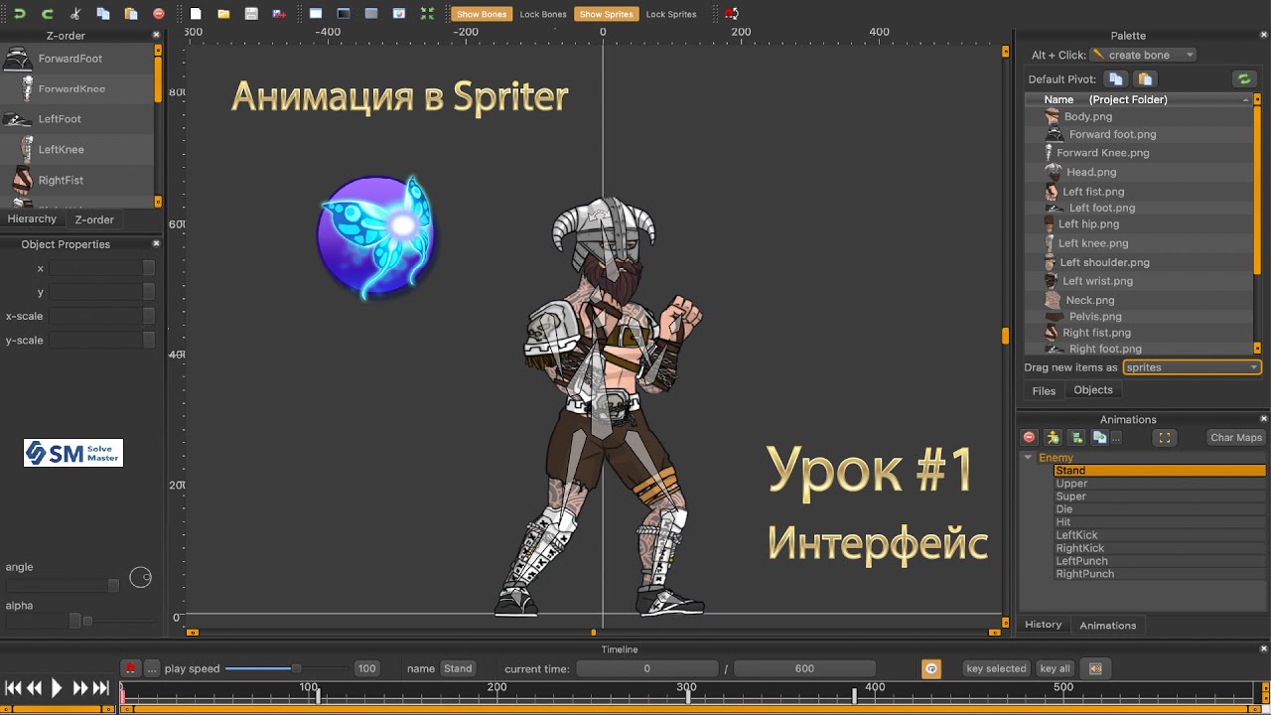Save project using the floppy disk icon
Image resolution: width=1271 pixels, height=715 pixels.
point(251,14)
